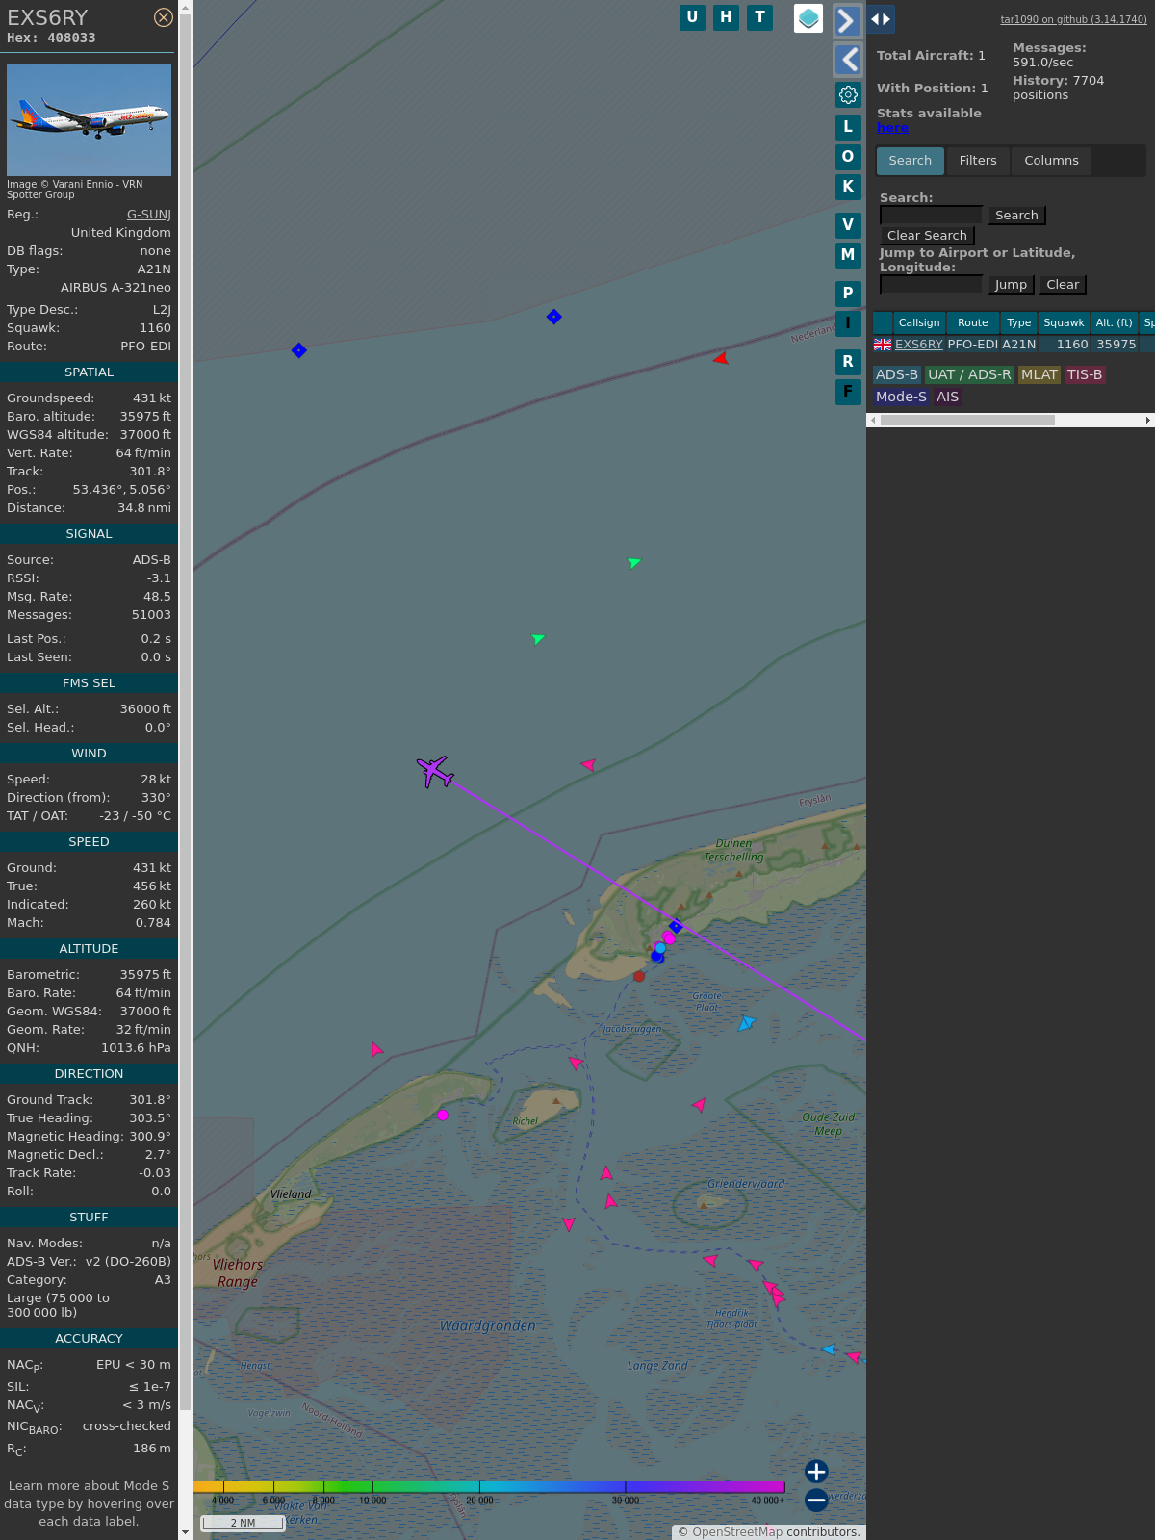Toggle the AIS source legend
The height and width of the screenshot is (1540, 1155).
[948, 397]
